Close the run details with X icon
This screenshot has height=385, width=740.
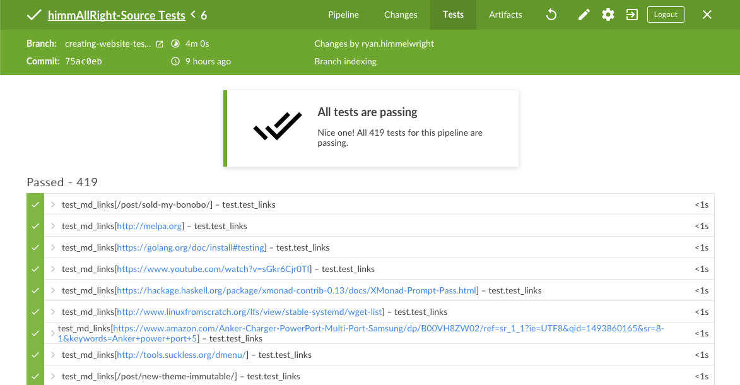(707, 15)
